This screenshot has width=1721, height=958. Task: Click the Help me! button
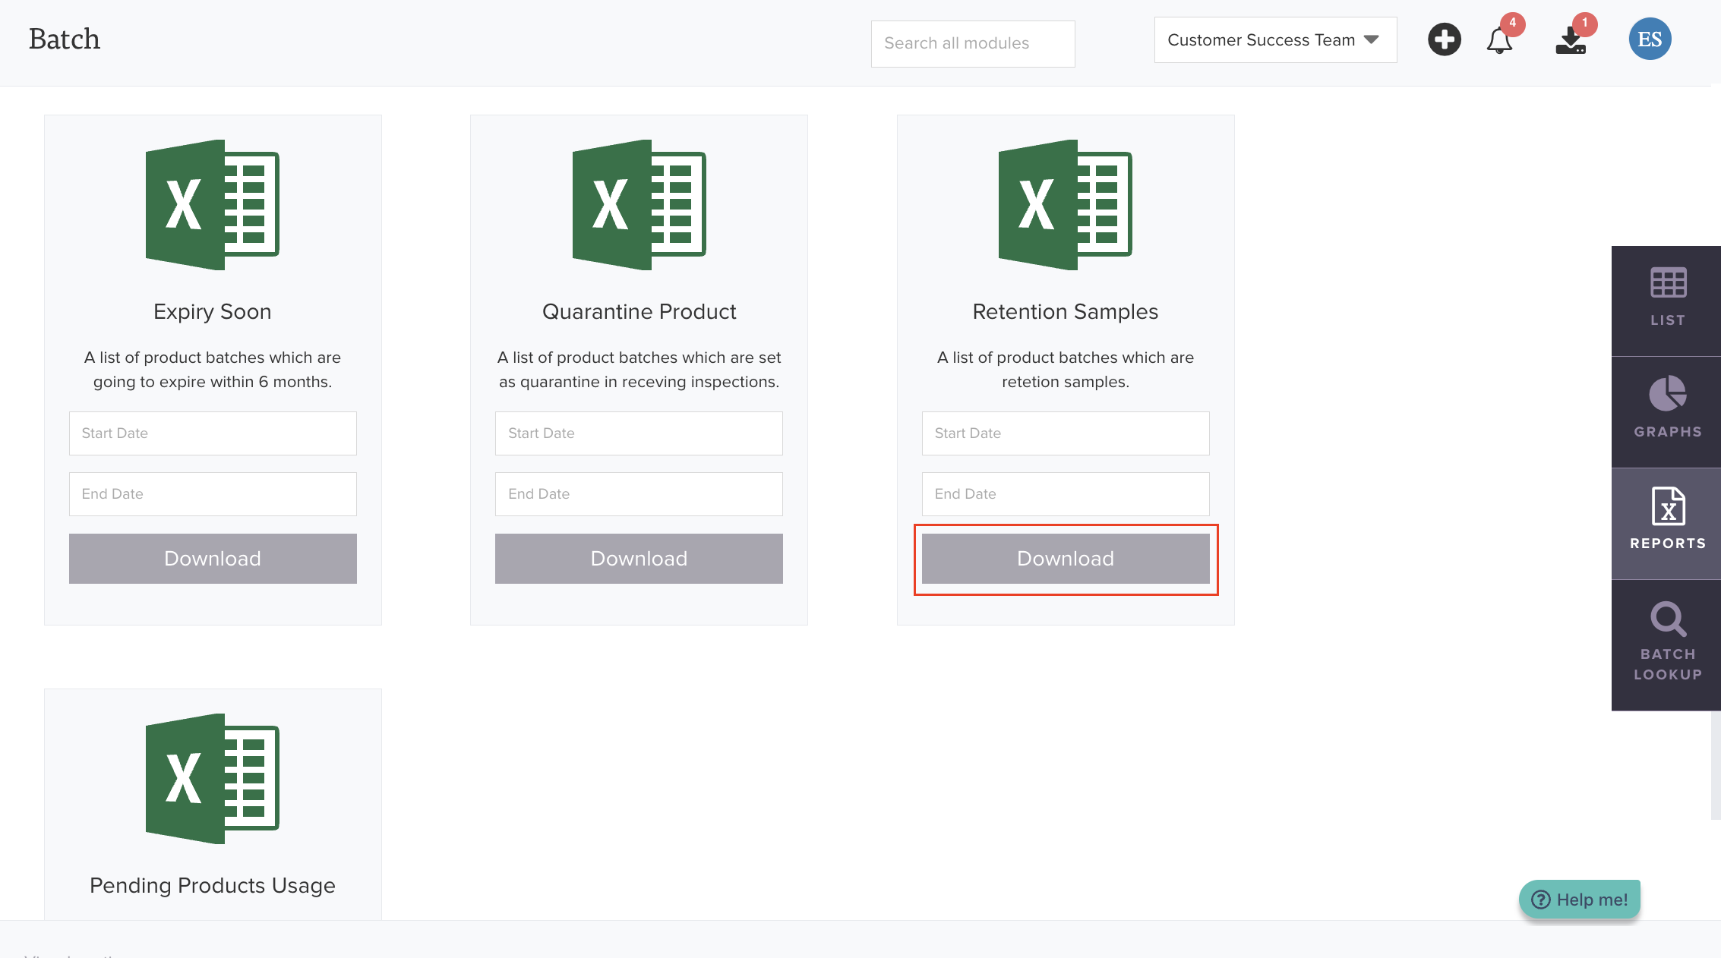pos(1580,900)
